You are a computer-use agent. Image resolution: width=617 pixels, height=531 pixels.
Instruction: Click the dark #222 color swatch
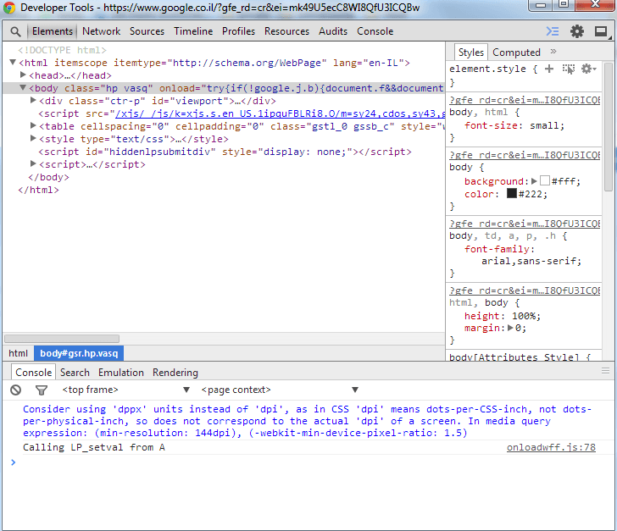point(512,193)
